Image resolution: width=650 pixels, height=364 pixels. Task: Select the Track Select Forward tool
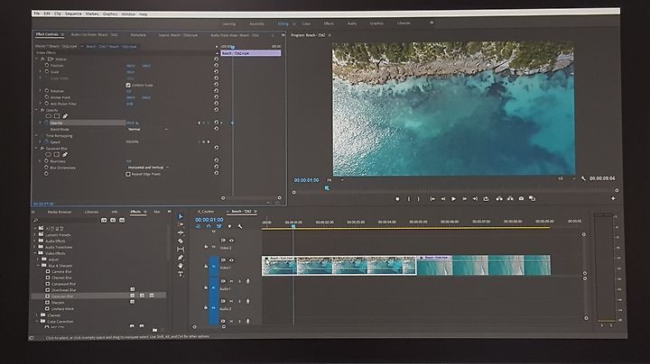point(181,224)
